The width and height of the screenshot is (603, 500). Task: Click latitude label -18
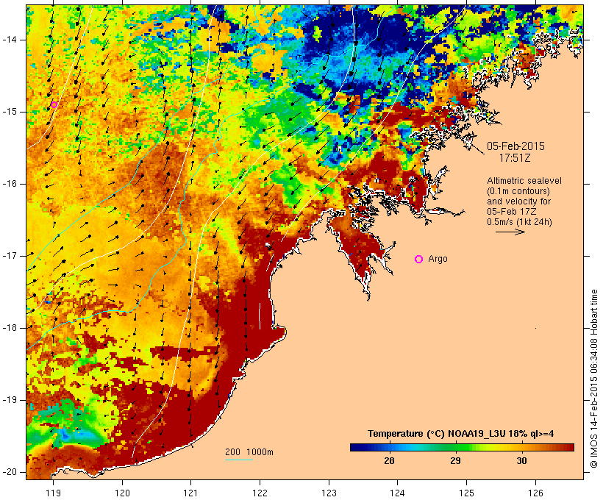point(10,328)
